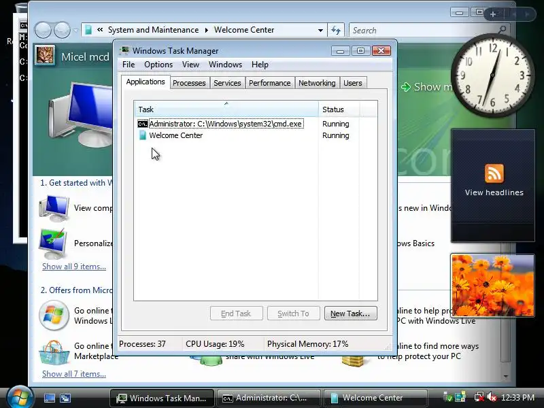Image resolution: width=544 pixels, height=408 pixels.
Task: Refresh the Welcome Center address bar
Action: tap(335, 30)
